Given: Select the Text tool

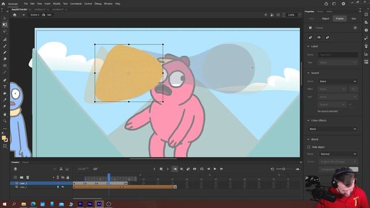Looking at the screenshot, I should point(5,87).
